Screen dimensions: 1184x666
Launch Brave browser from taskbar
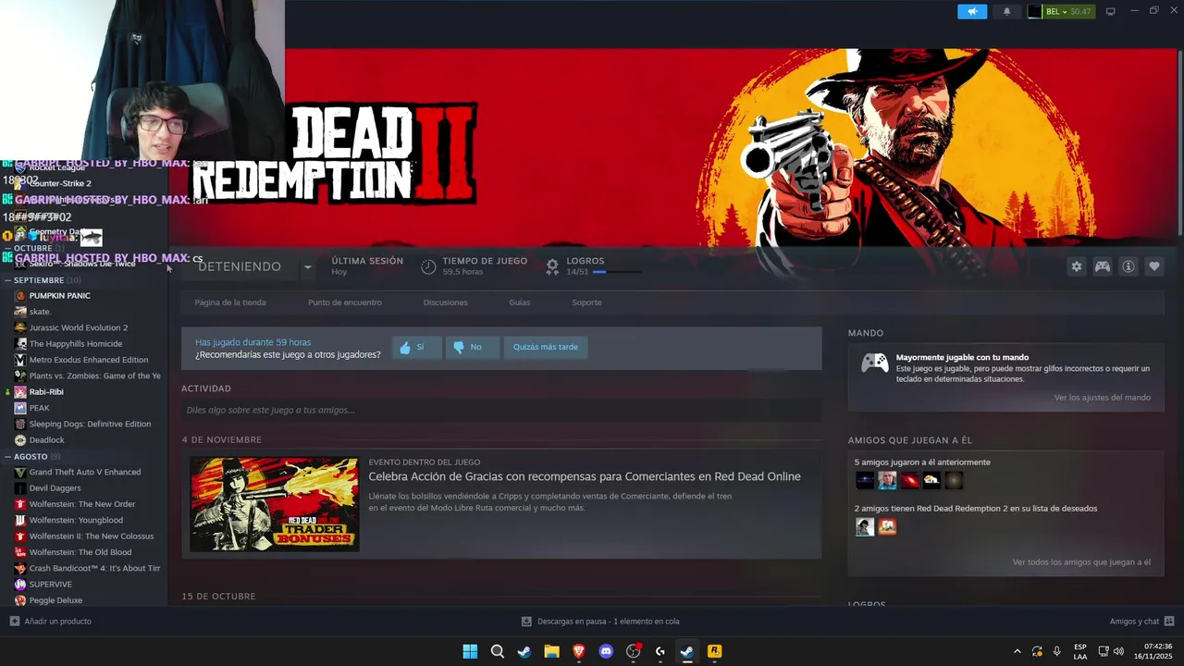point(579,651)
